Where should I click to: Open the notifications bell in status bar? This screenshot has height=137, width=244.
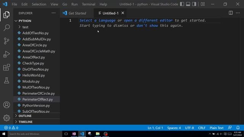[x=238, y=128]
